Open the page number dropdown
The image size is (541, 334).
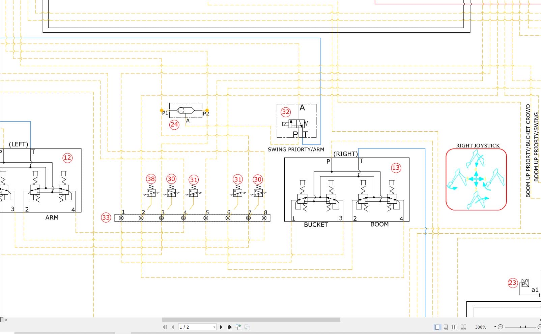point(214,327)
